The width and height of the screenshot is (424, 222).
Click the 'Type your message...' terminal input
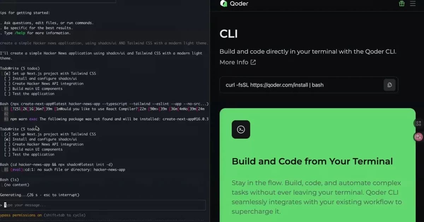pyautogui.click(x=103, y=205)
